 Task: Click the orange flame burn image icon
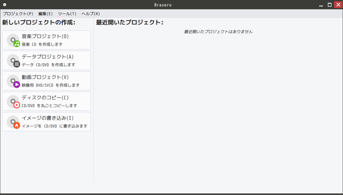(x=13, y=122)
